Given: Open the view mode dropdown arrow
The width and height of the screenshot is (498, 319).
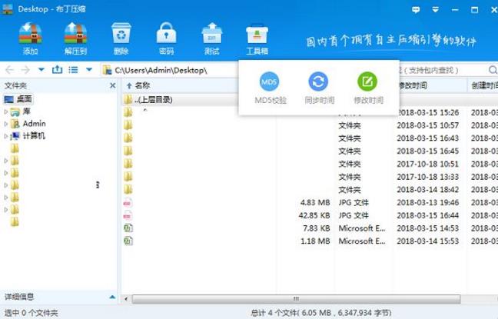Looking at the screenshot, I should [x=89, y=70].
